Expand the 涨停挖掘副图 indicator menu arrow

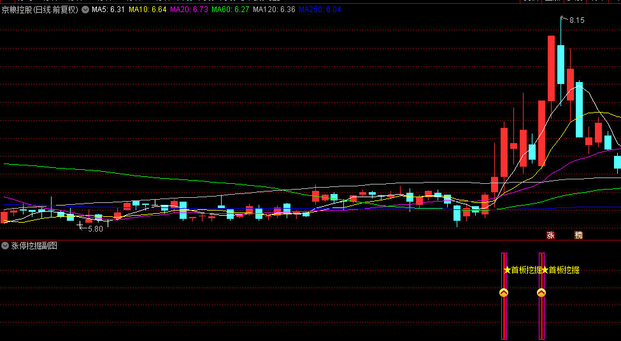(5, 246)
